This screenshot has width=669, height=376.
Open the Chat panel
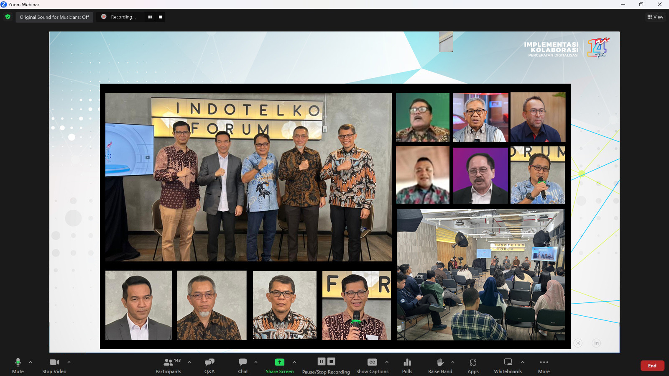coord(243,365)
